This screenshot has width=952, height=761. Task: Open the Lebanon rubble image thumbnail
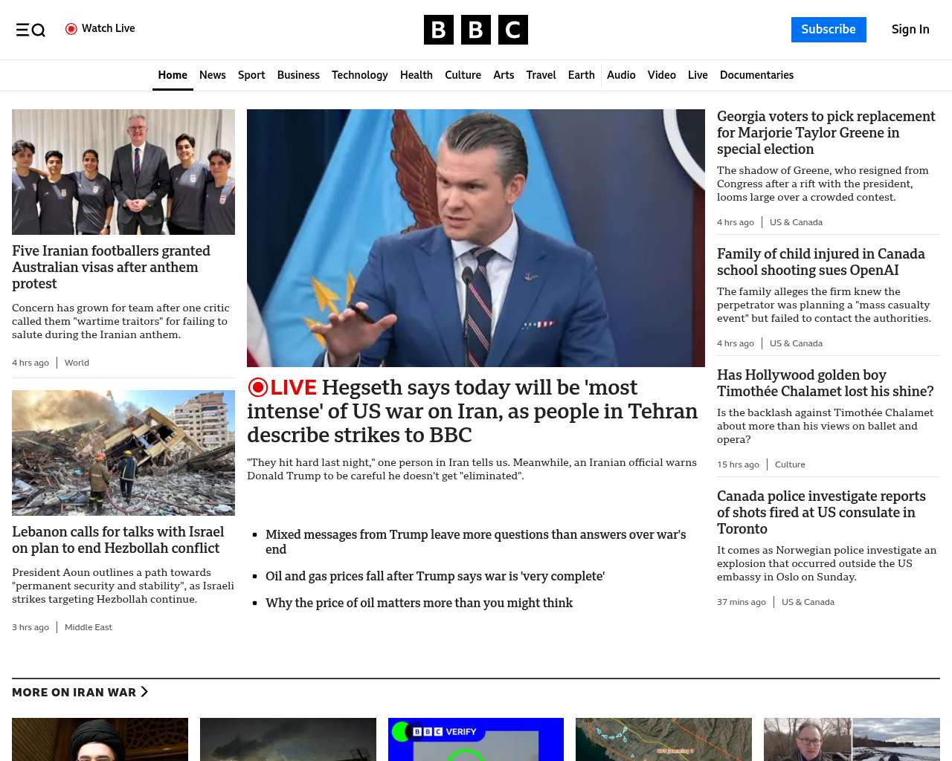[x=123, y=453]
